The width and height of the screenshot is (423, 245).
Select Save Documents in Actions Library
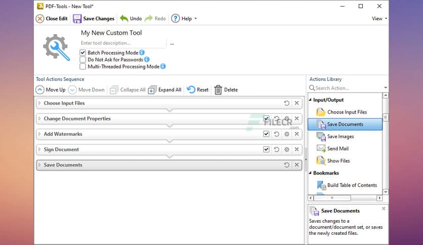[345, 125]
